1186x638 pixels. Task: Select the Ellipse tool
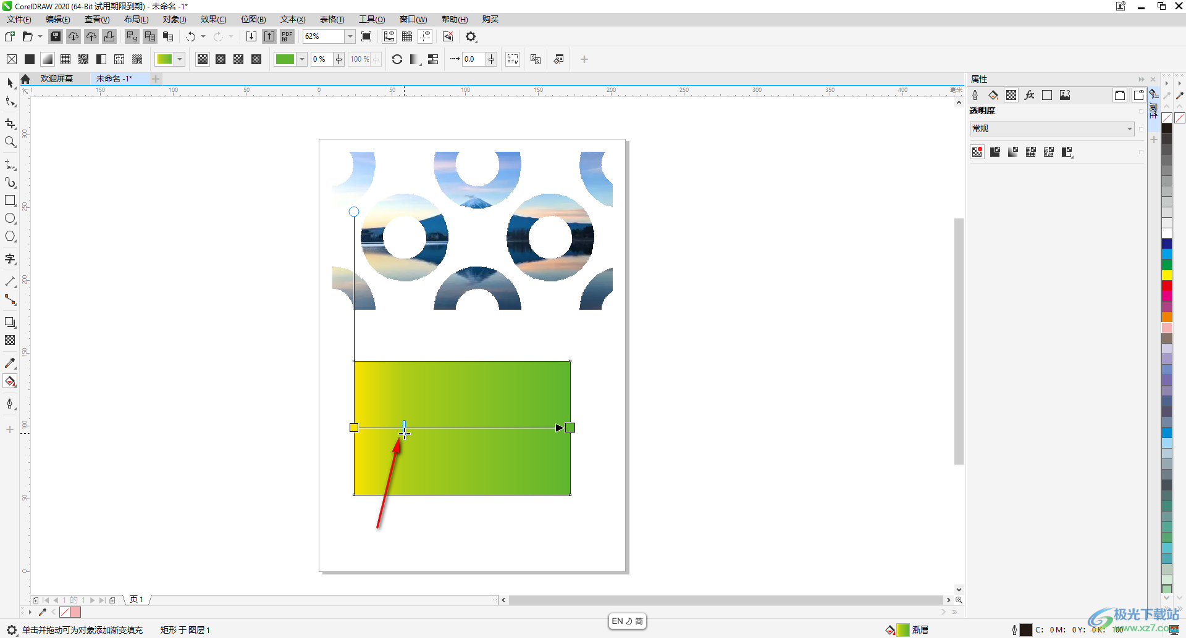click(10, 218)
